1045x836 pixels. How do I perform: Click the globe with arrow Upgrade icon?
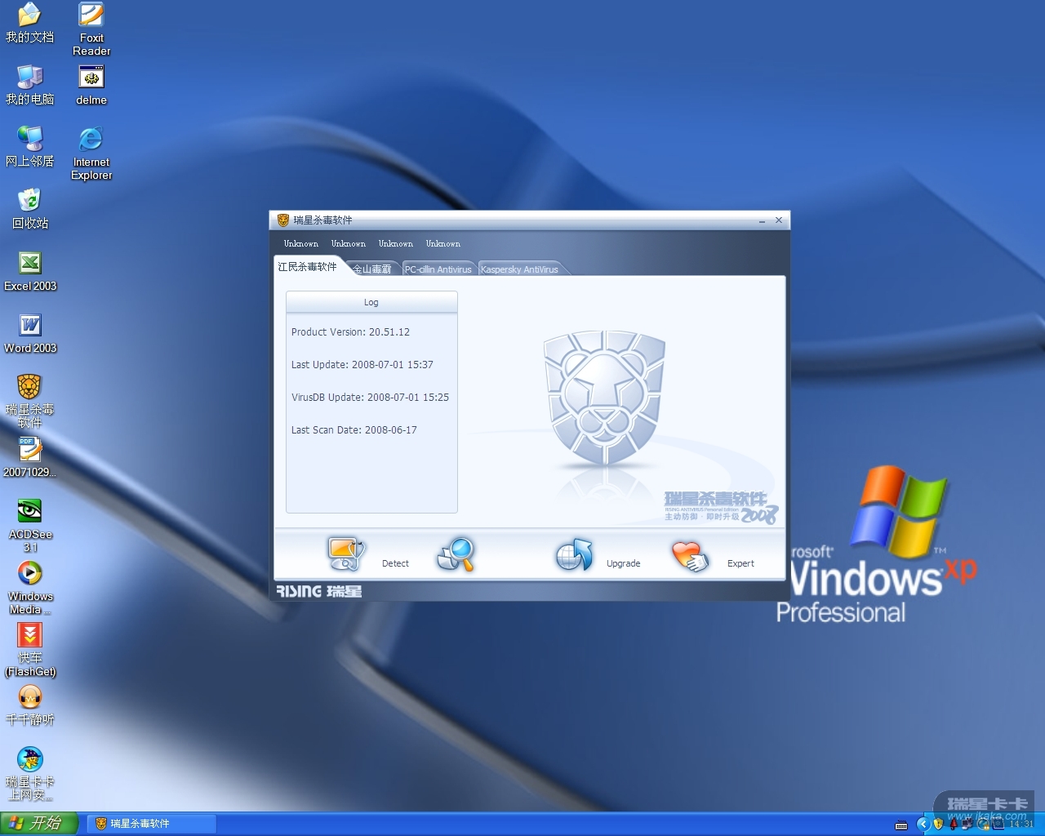[x=575, y=554]
